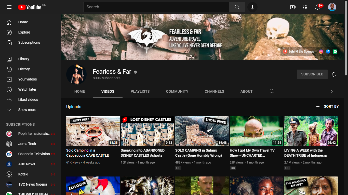Open 'LIVING A WEEK with the DEATH TRIBE' title
The width and height of the screenshot is (348, 195).
305,153
